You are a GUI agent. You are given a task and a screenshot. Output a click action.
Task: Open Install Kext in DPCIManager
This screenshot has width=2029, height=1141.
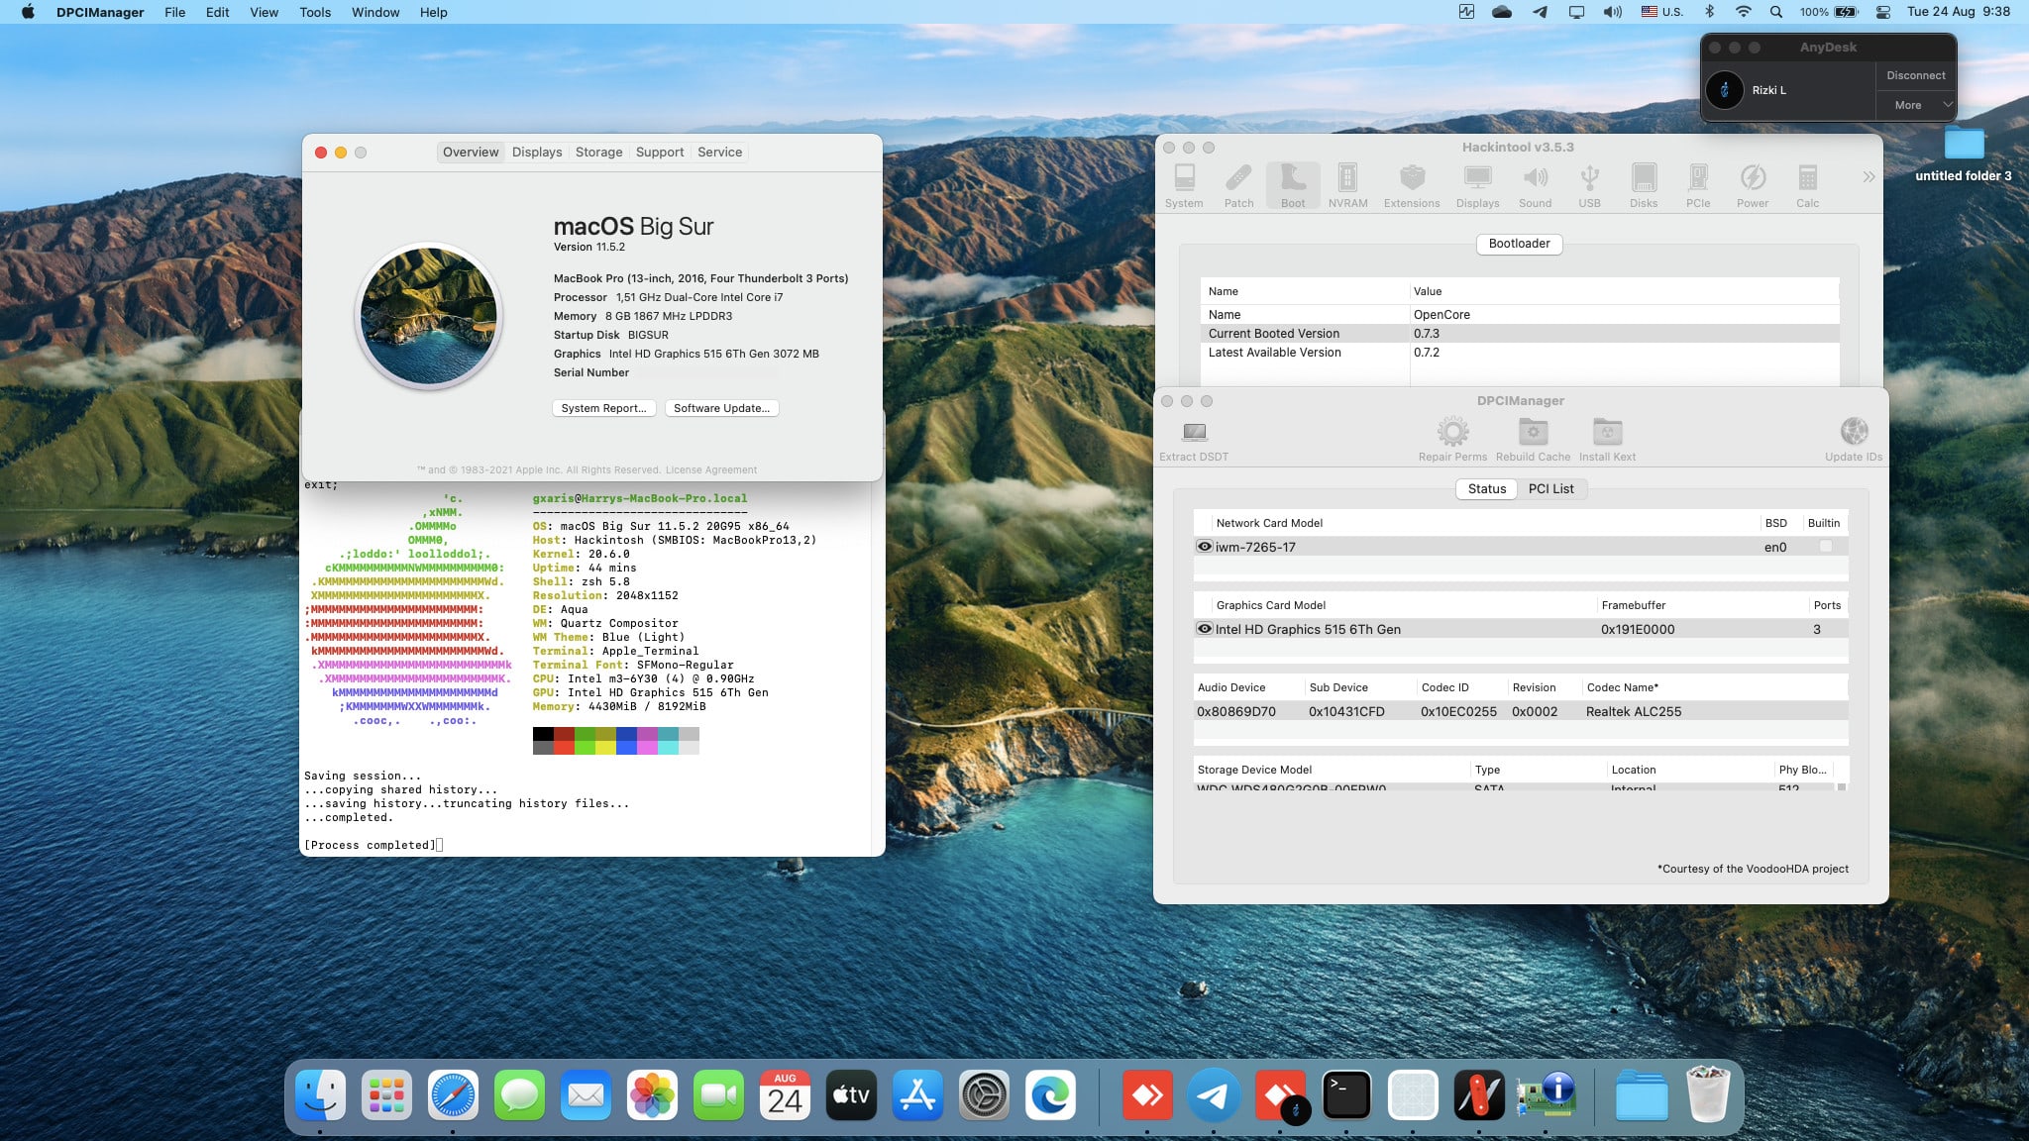pos(1606,436)
